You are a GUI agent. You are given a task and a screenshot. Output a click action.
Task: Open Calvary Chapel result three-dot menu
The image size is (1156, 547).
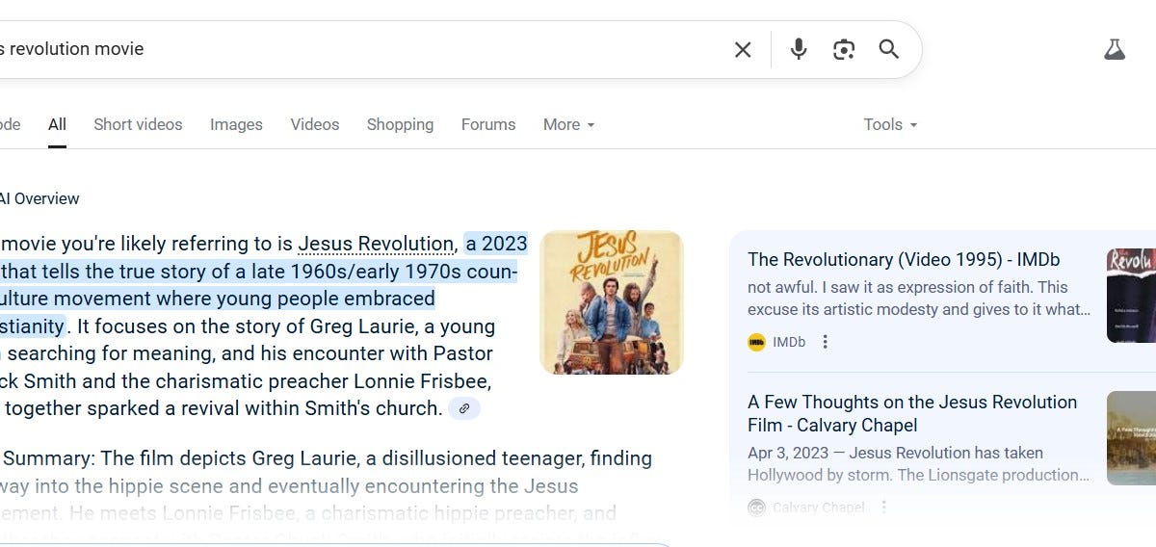(883, 508)
